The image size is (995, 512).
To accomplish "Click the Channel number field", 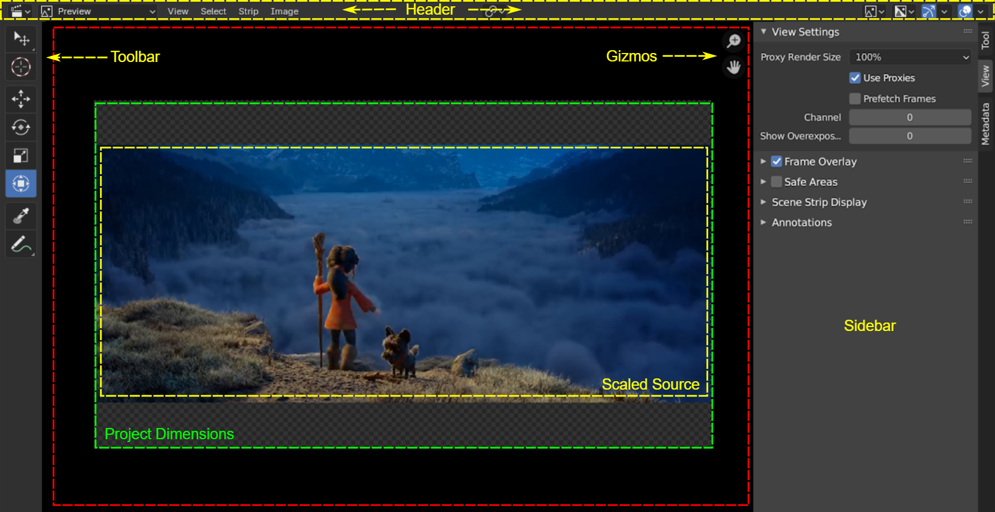I will coord(910,117).
